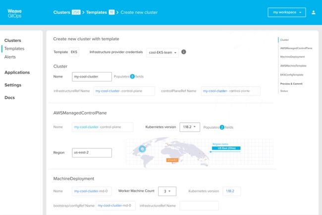Click the US East (Ohio) region tag

coord(226,148)
